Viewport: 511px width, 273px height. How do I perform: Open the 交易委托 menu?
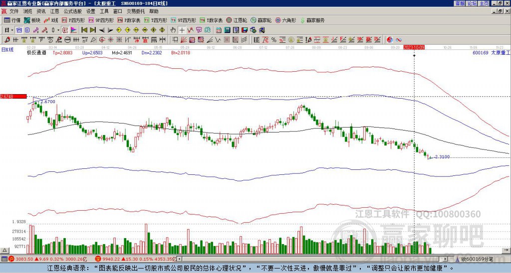tap(136, 11)
